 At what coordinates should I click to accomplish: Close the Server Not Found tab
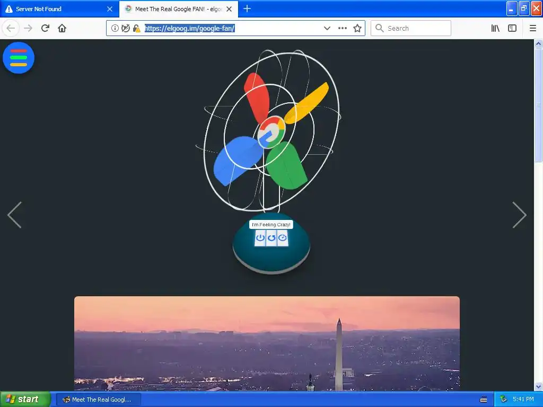tap(110, 9)
